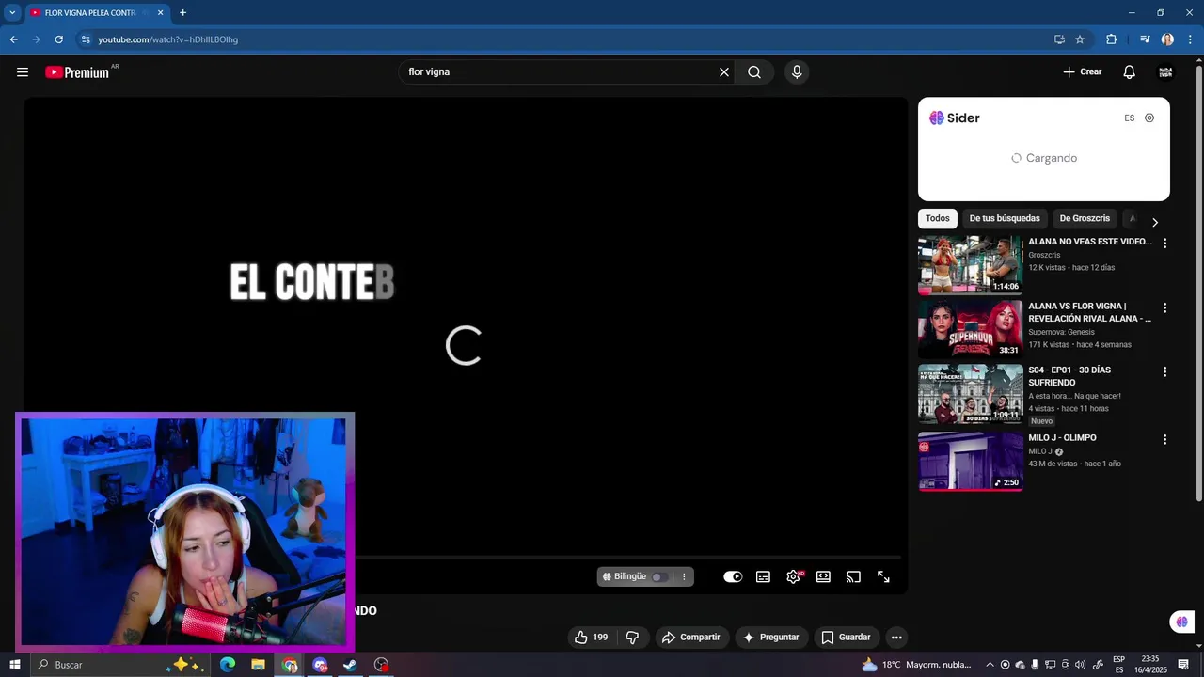Clear the search box text with X

coord(724,72)
